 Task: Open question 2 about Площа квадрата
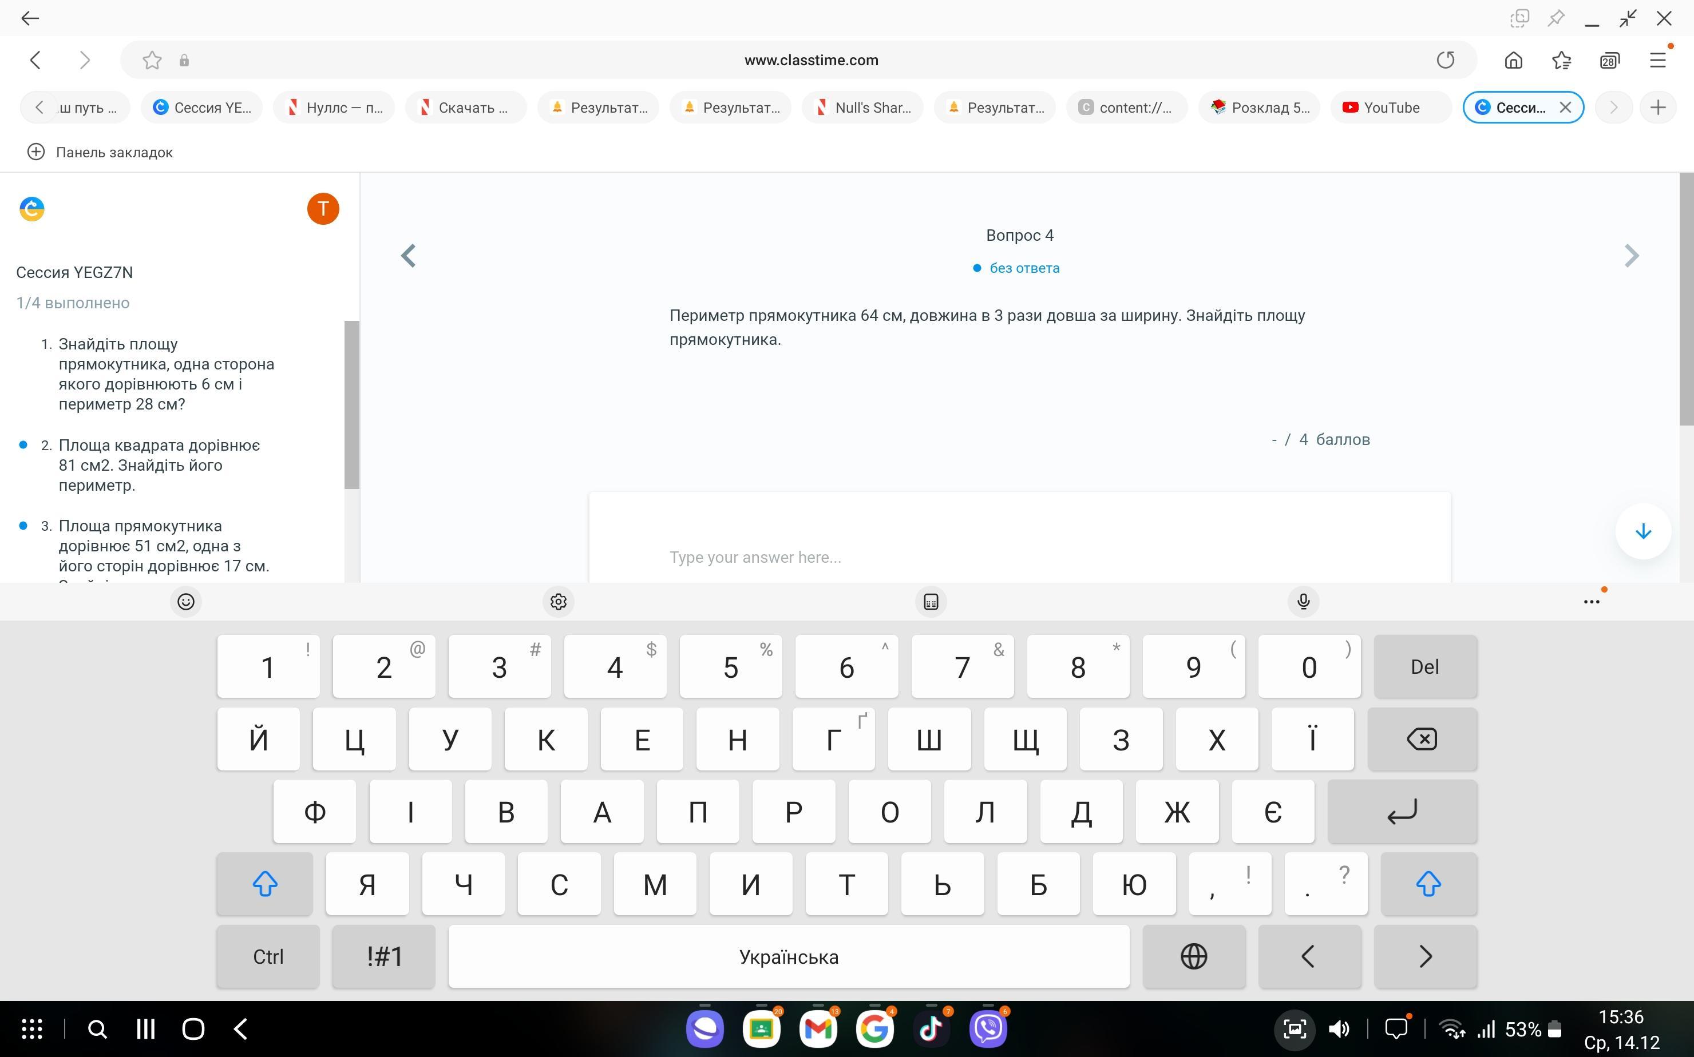159,465
